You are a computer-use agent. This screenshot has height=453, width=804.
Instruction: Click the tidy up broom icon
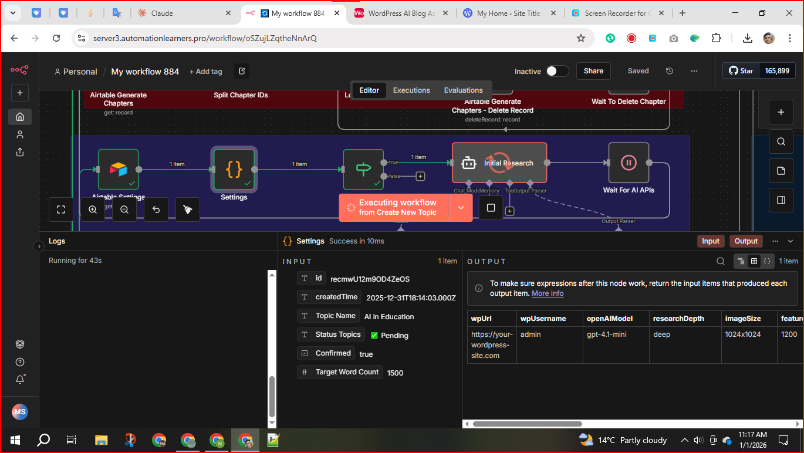(x=188, y=209)
